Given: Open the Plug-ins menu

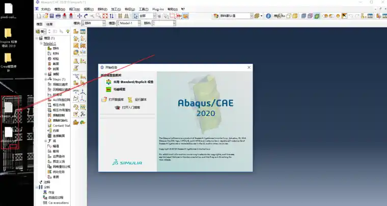Looking at the screenshot, I should coord(158,9).
